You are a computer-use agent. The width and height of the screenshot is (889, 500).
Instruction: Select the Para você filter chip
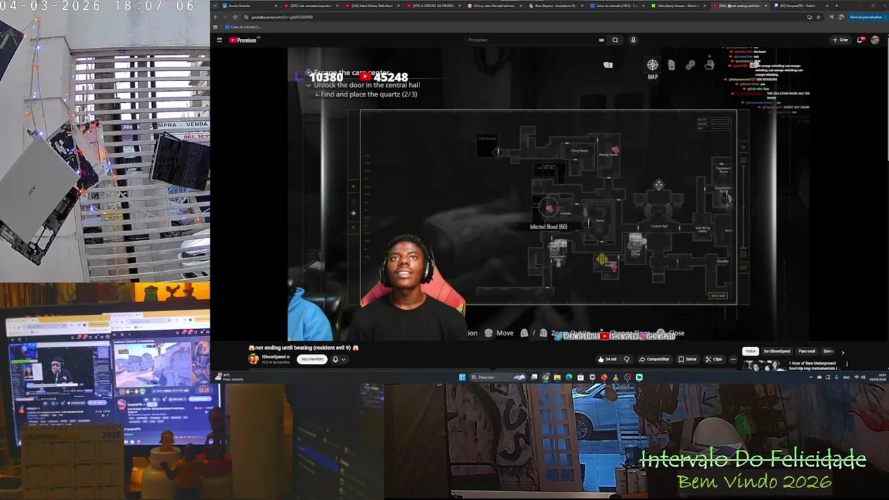(x=806, y=351)
